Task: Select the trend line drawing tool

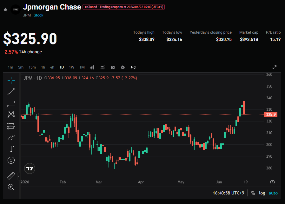Action: (11, 92)
